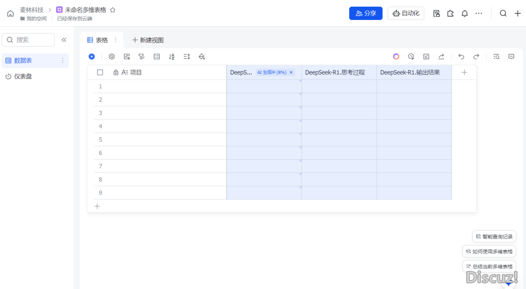Open the row height setting
The height and width of the screenshot is (289, 526).
pos(187,57)
